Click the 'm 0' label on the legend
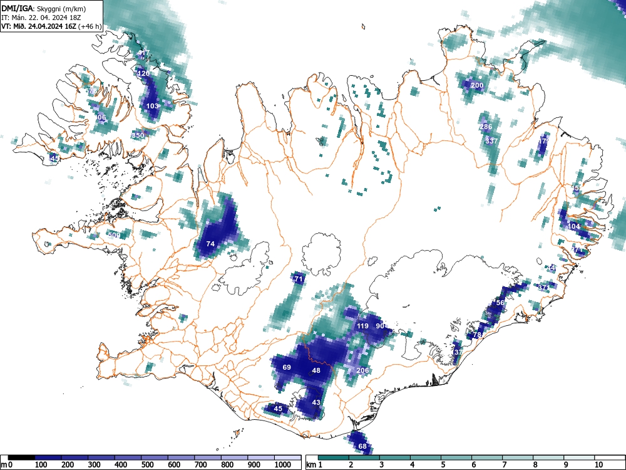Viewport: 626px width, 470px height. [x=7, y=465]
